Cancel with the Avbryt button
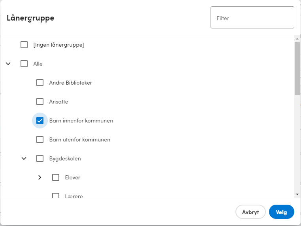 click(x=250, y=212)
